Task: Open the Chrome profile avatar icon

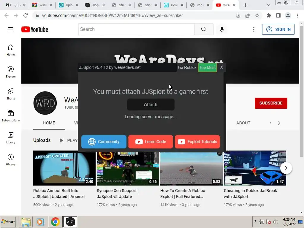Action: point(288,15)
